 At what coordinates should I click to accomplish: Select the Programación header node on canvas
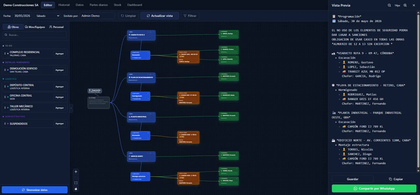point(95,91)
